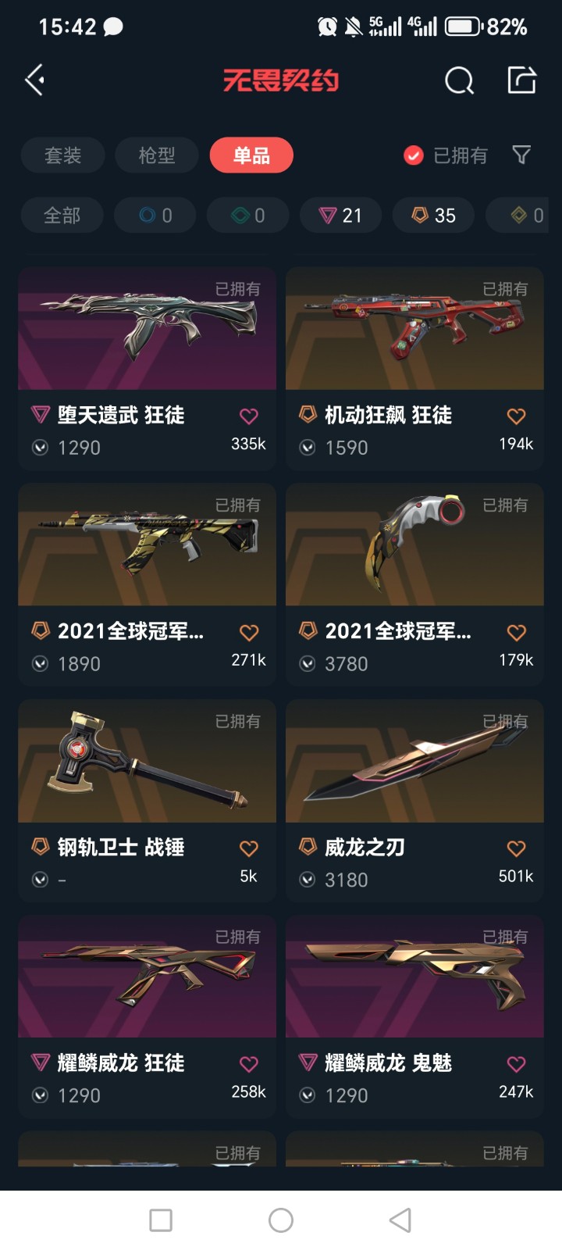
Task: Favorite 威龙之刃 with heart icon
Action: tap(516, 848)
